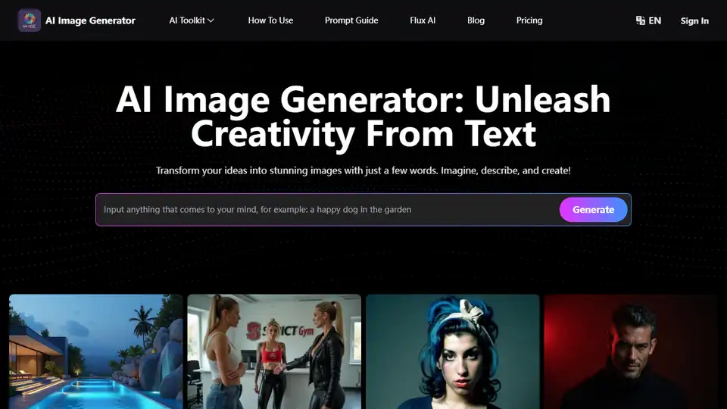Open the EN language selector
This screenshot has height=409, width=727.
pos(654,20)
